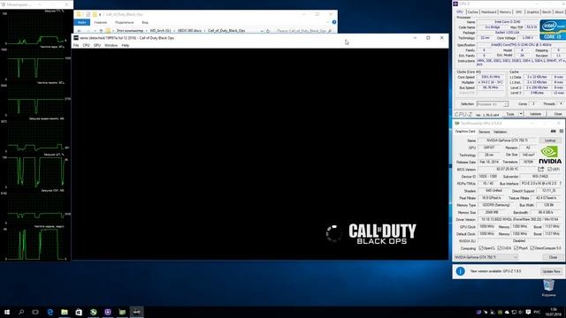Click the Up arrow in File Explorer navigation
566x318 pixels.
pos(101,31)
